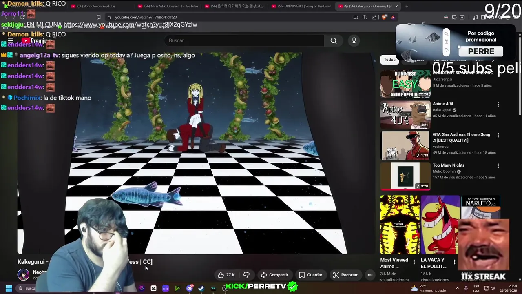
Task: Click the Recortar clip button
Action: (x=345, y=275)
